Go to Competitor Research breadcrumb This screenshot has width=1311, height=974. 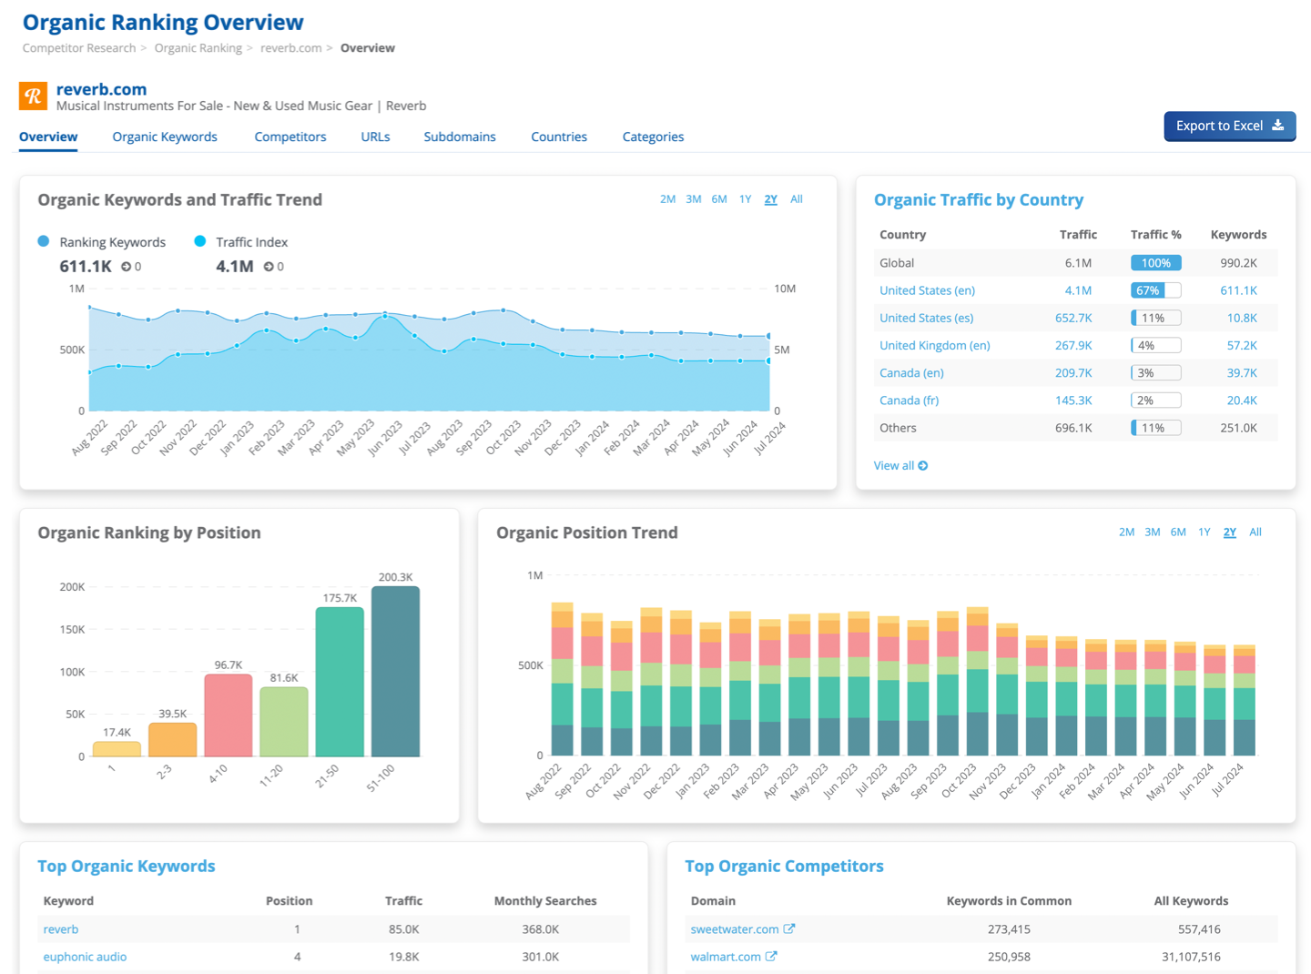pyautogui.click(x=79, y=48)
